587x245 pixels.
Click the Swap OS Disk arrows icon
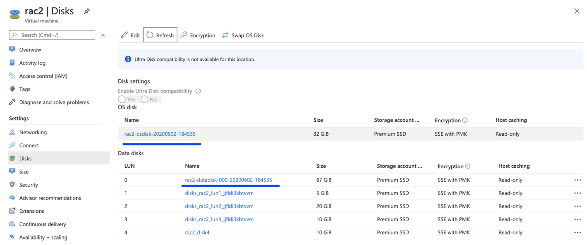click(225, 35)
